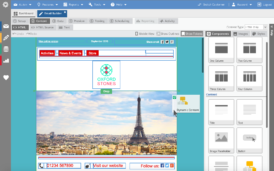The width and height of the screenshot is (274, 171).
Task: Select the database icon in the left sidebar
Action: [6, 49]
